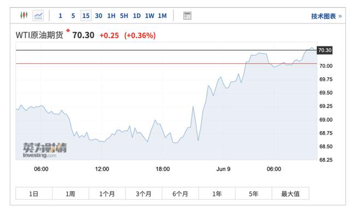
Task: Choose the 30 minute interval
Action: click(98, 16)
